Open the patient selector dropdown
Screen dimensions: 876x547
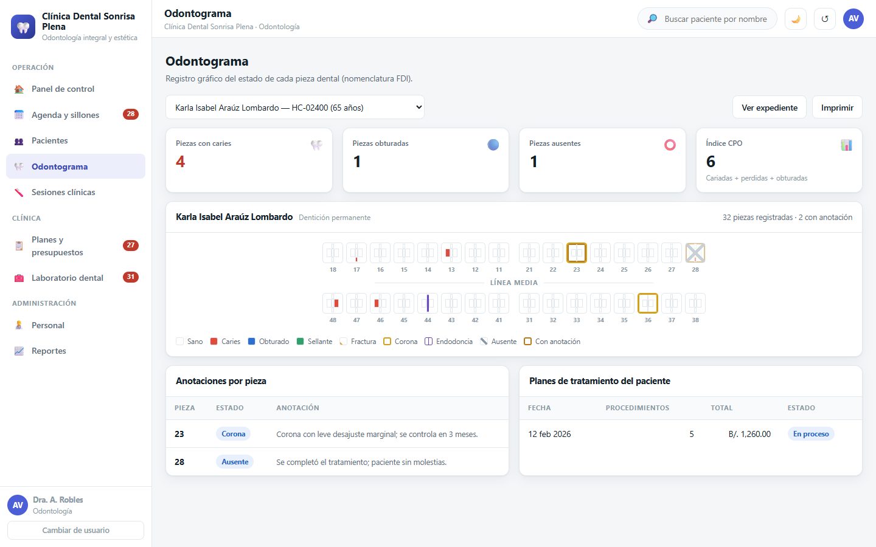point(295,108)
